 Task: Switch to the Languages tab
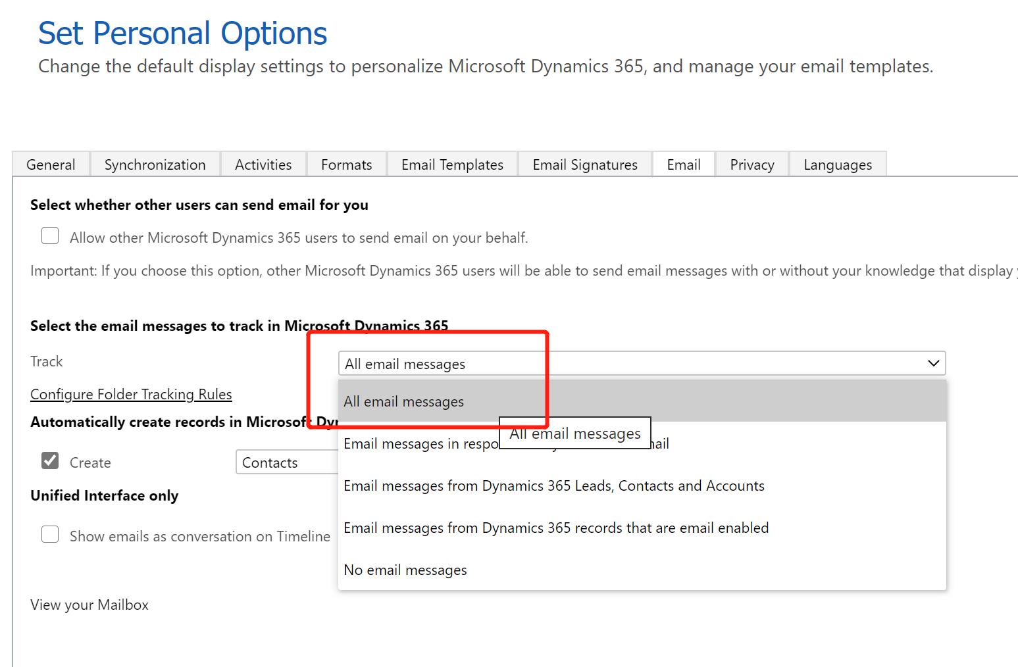point(838,164)
